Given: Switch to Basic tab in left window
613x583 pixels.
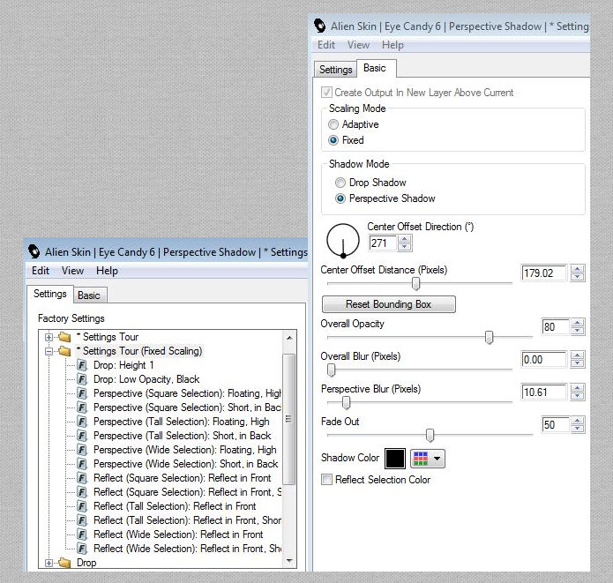Looking at the screenshot, I should (89, 295).
